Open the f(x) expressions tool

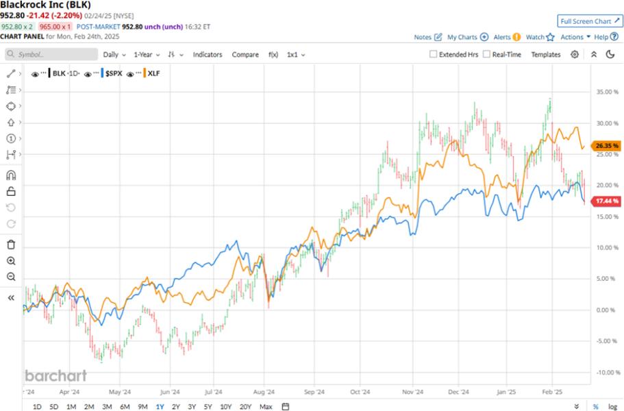click(273, 55)
